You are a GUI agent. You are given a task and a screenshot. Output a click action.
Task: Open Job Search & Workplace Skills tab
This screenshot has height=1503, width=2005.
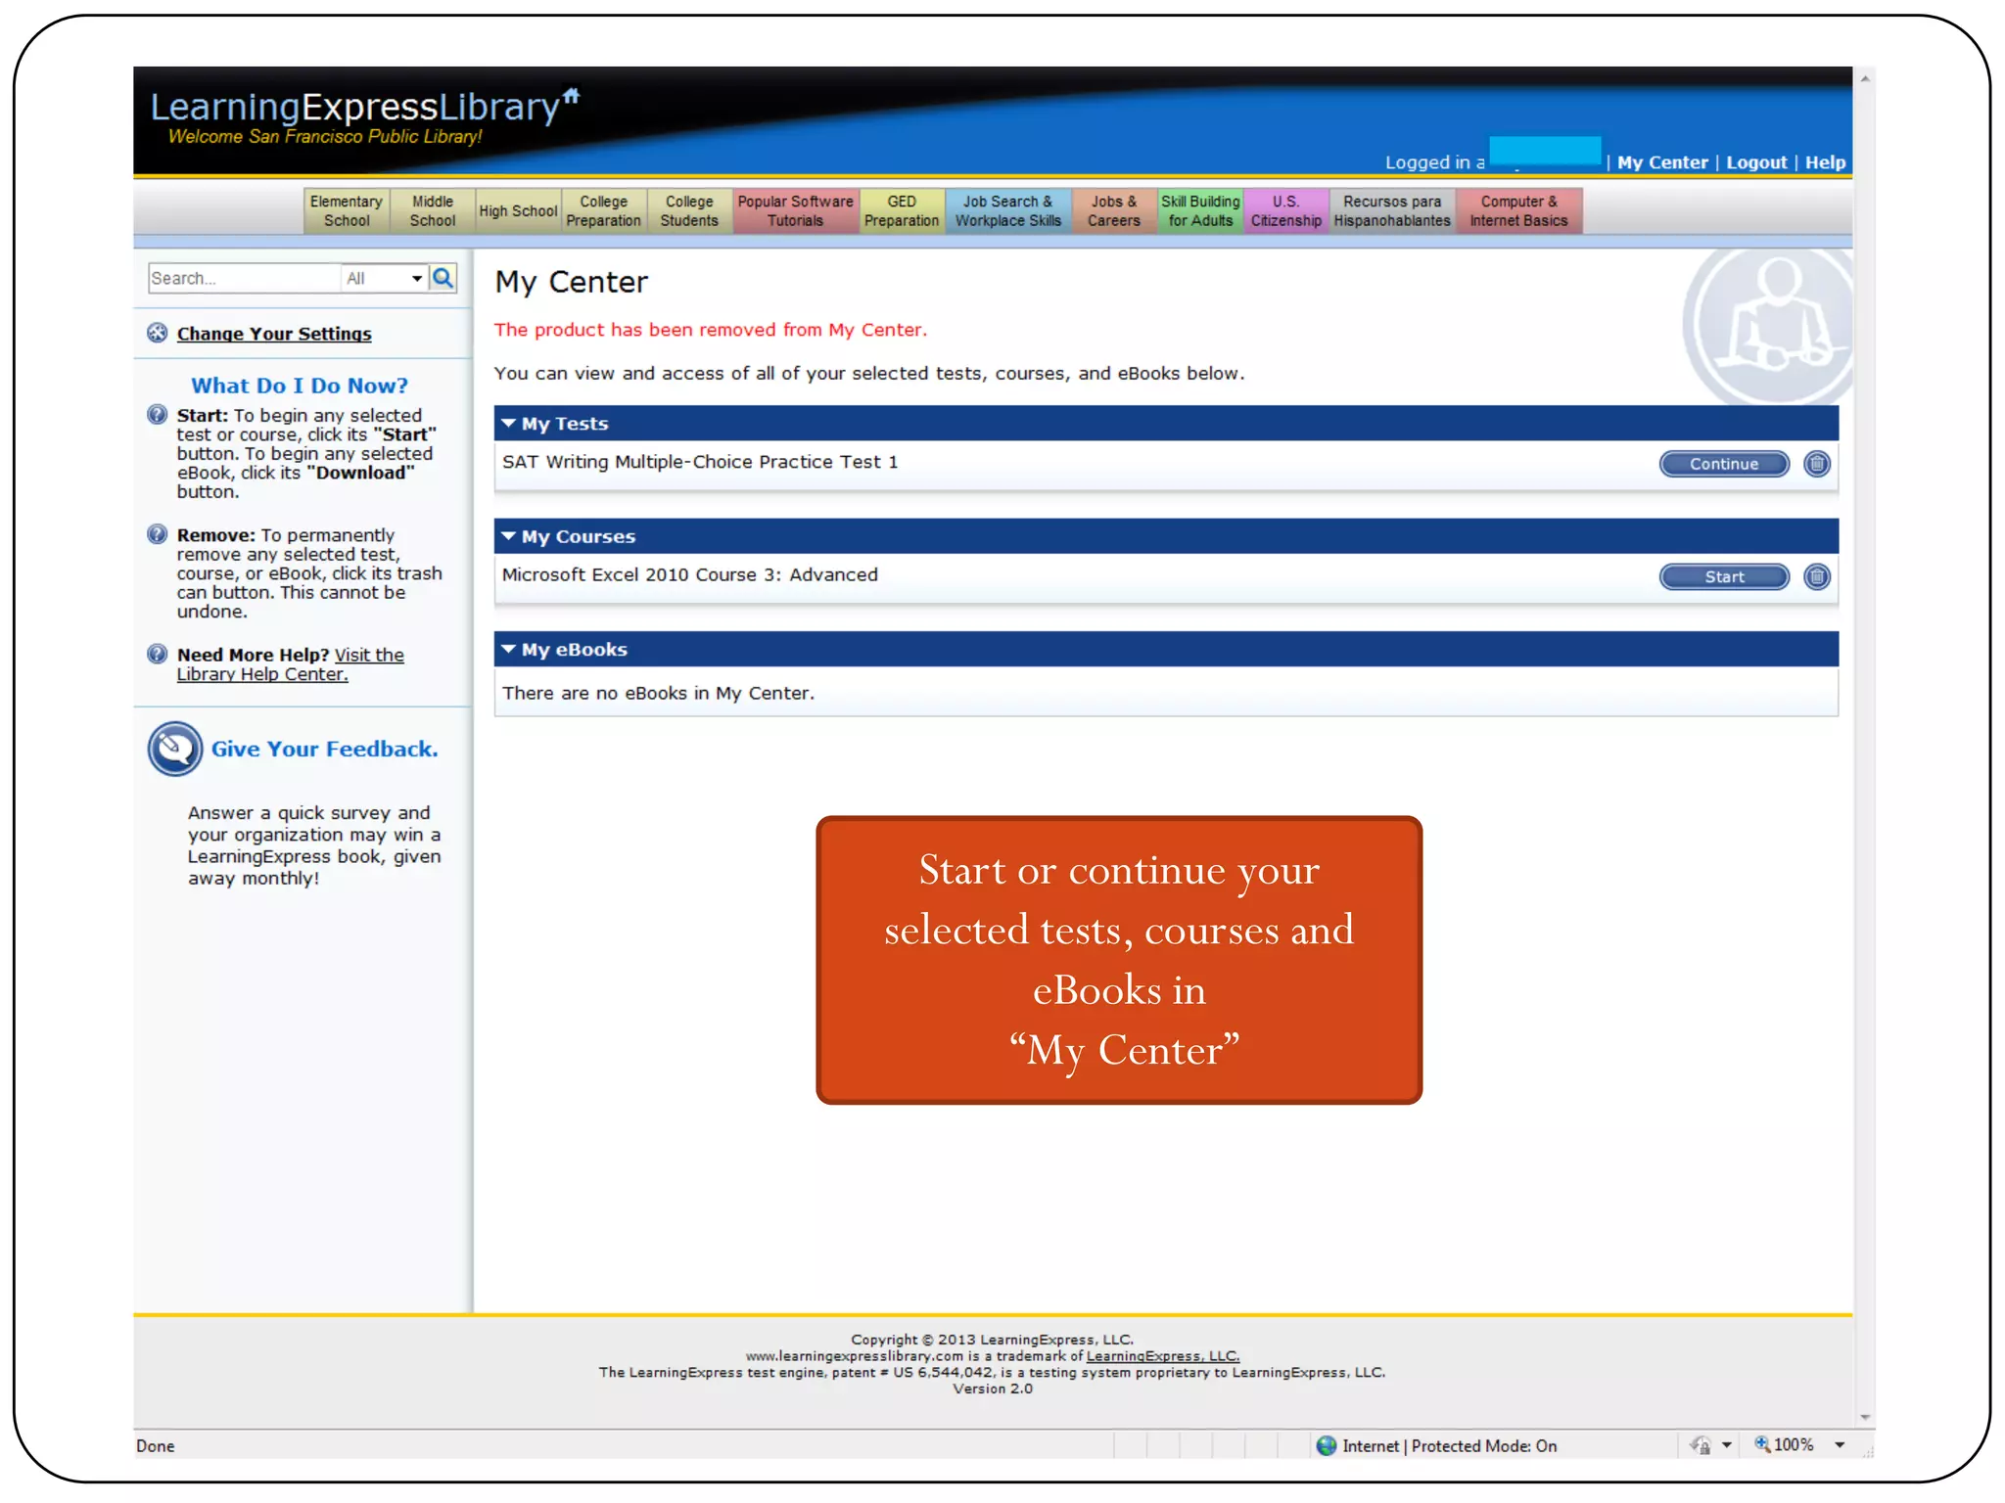tap(1008, 210)
